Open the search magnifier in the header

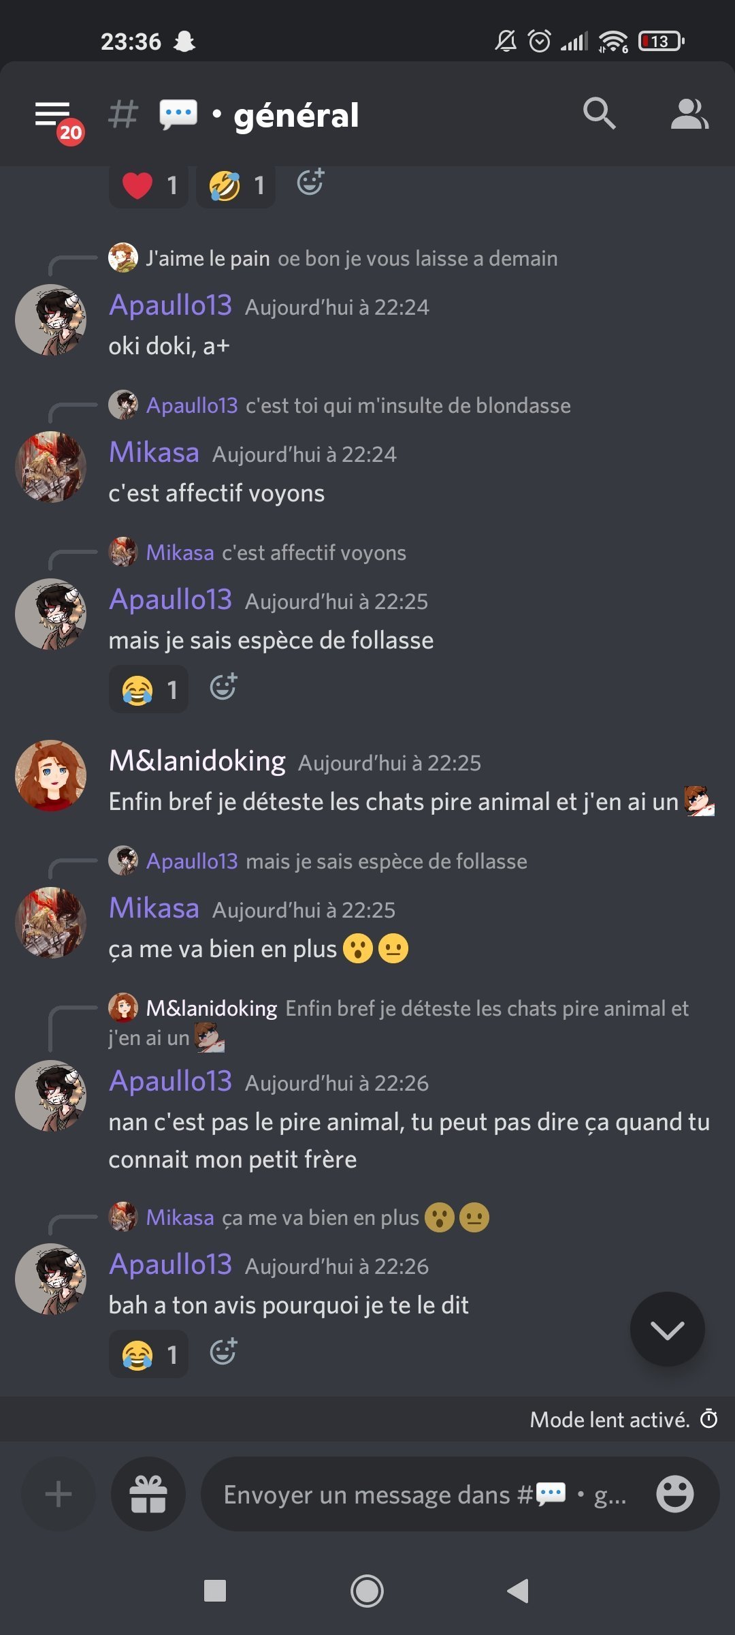599,114
